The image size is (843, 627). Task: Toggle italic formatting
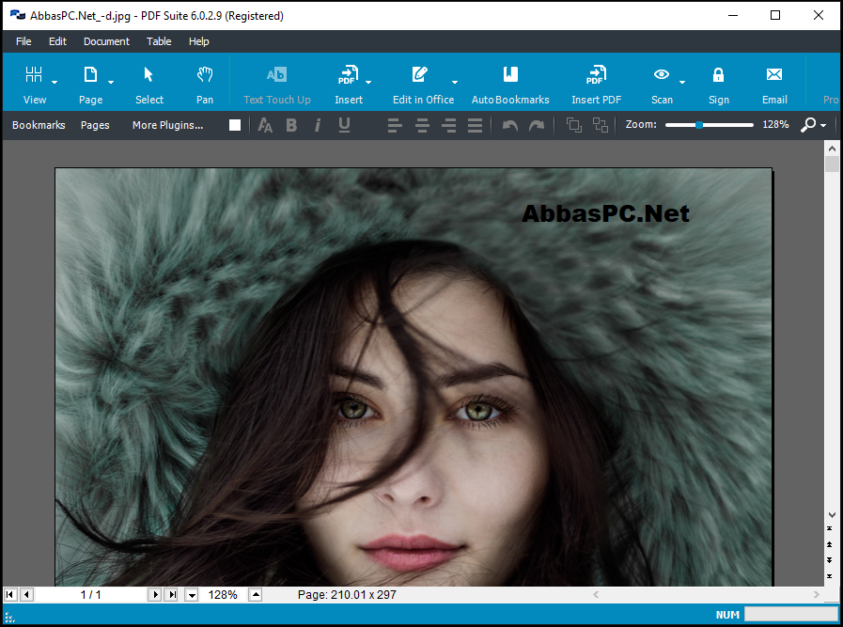318,125
